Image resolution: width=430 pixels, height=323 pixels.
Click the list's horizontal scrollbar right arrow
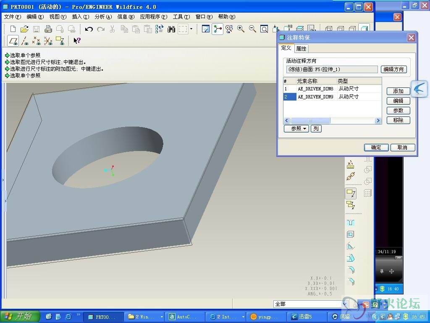coord(378,121)
